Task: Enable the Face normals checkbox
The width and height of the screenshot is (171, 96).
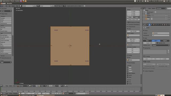Action: click(128, 82)
